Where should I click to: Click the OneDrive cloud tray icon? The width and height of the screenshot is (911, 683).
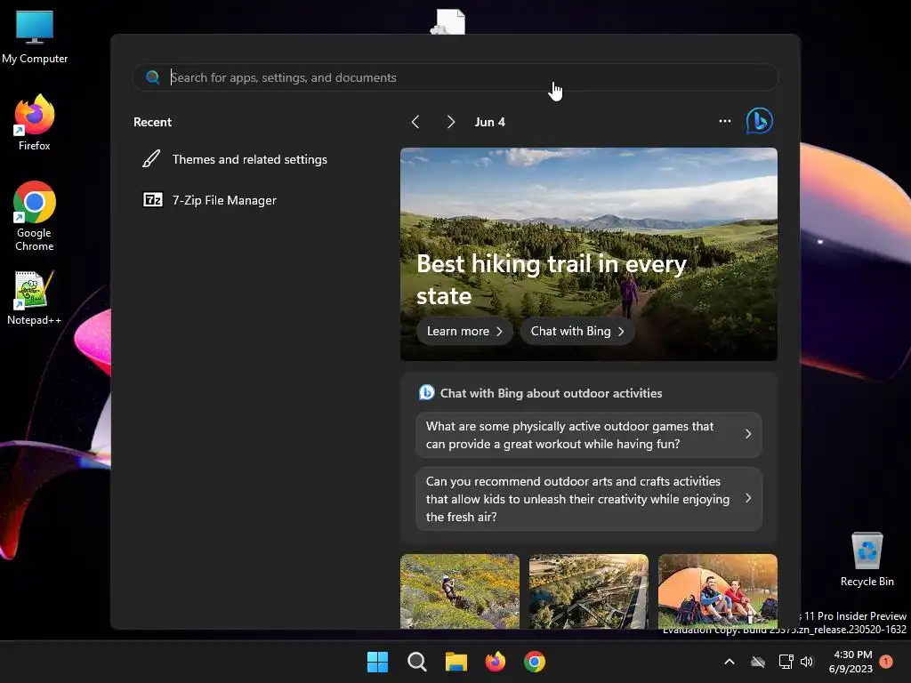758,662
